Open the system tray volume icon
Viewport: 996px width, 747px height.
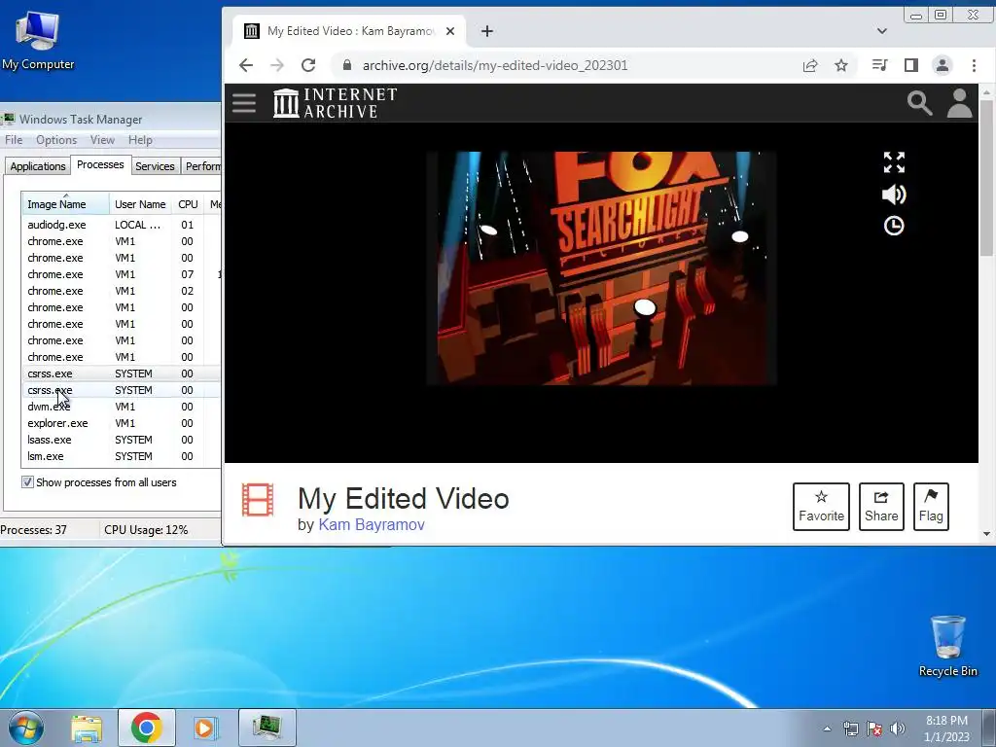click(898, 729)
